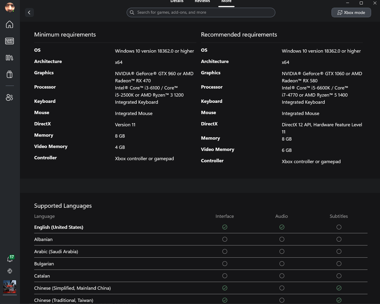380x304 pixels.
Task: Switch to the Reviews tab
Action: click(202, 1)
